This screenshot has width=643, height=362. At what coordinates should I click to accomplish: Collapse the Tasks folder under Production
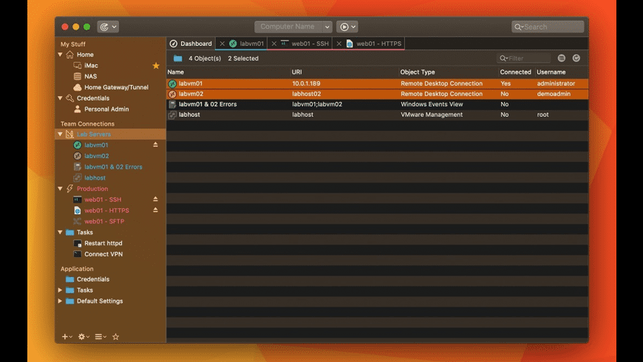pos(61,232)
